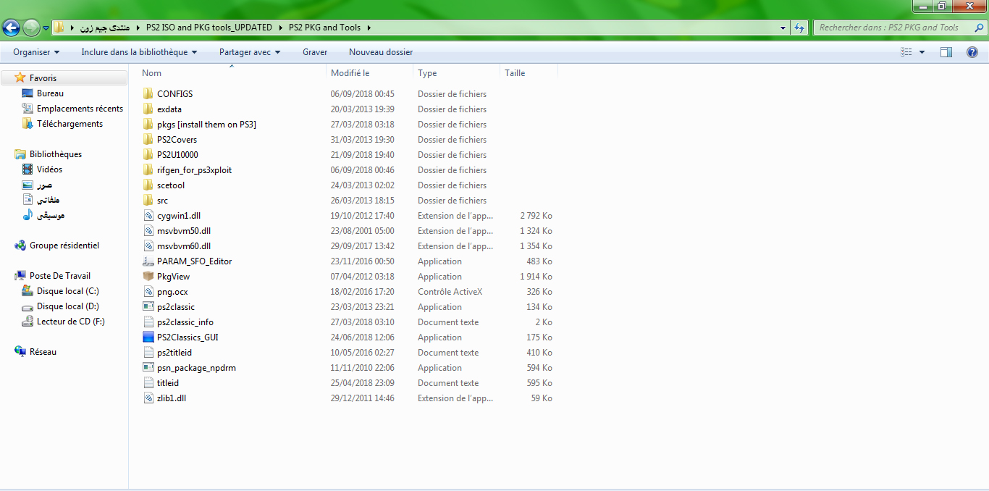Click the Nouveau dossier button
989x491 pixels.
point(381,52)
